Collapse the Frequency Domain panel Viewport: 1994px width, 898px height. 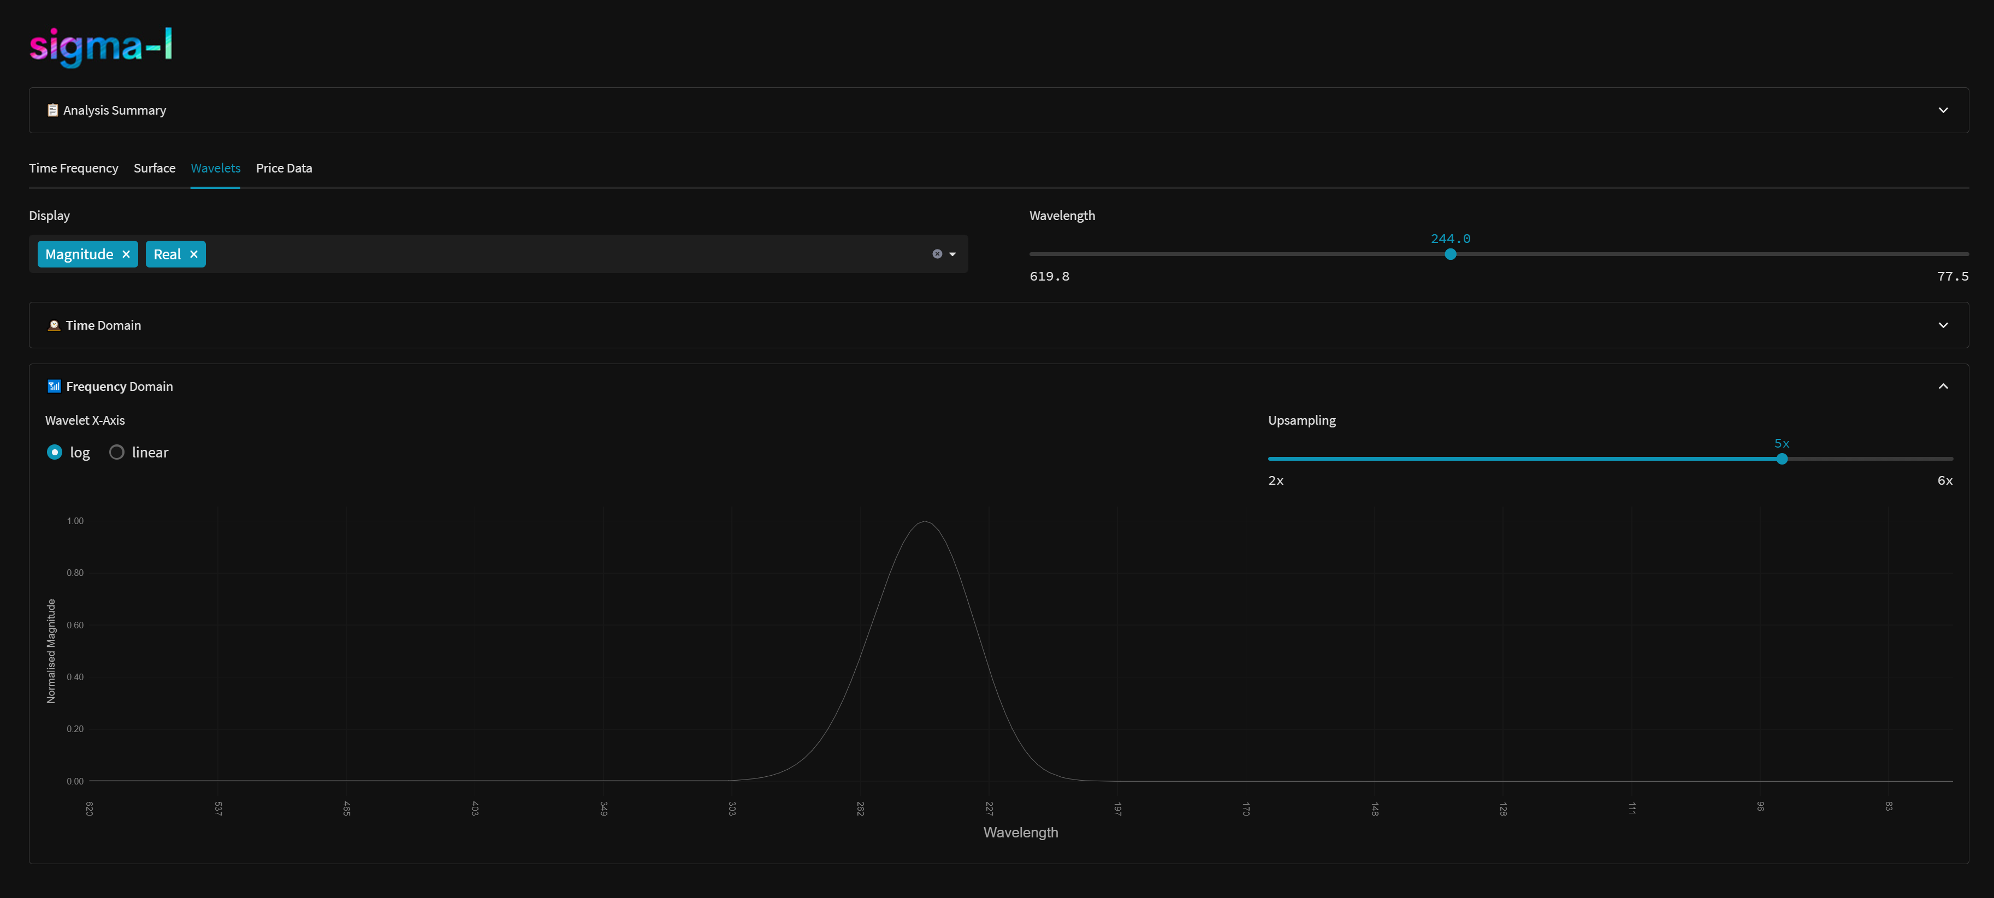click(1942, 386)
